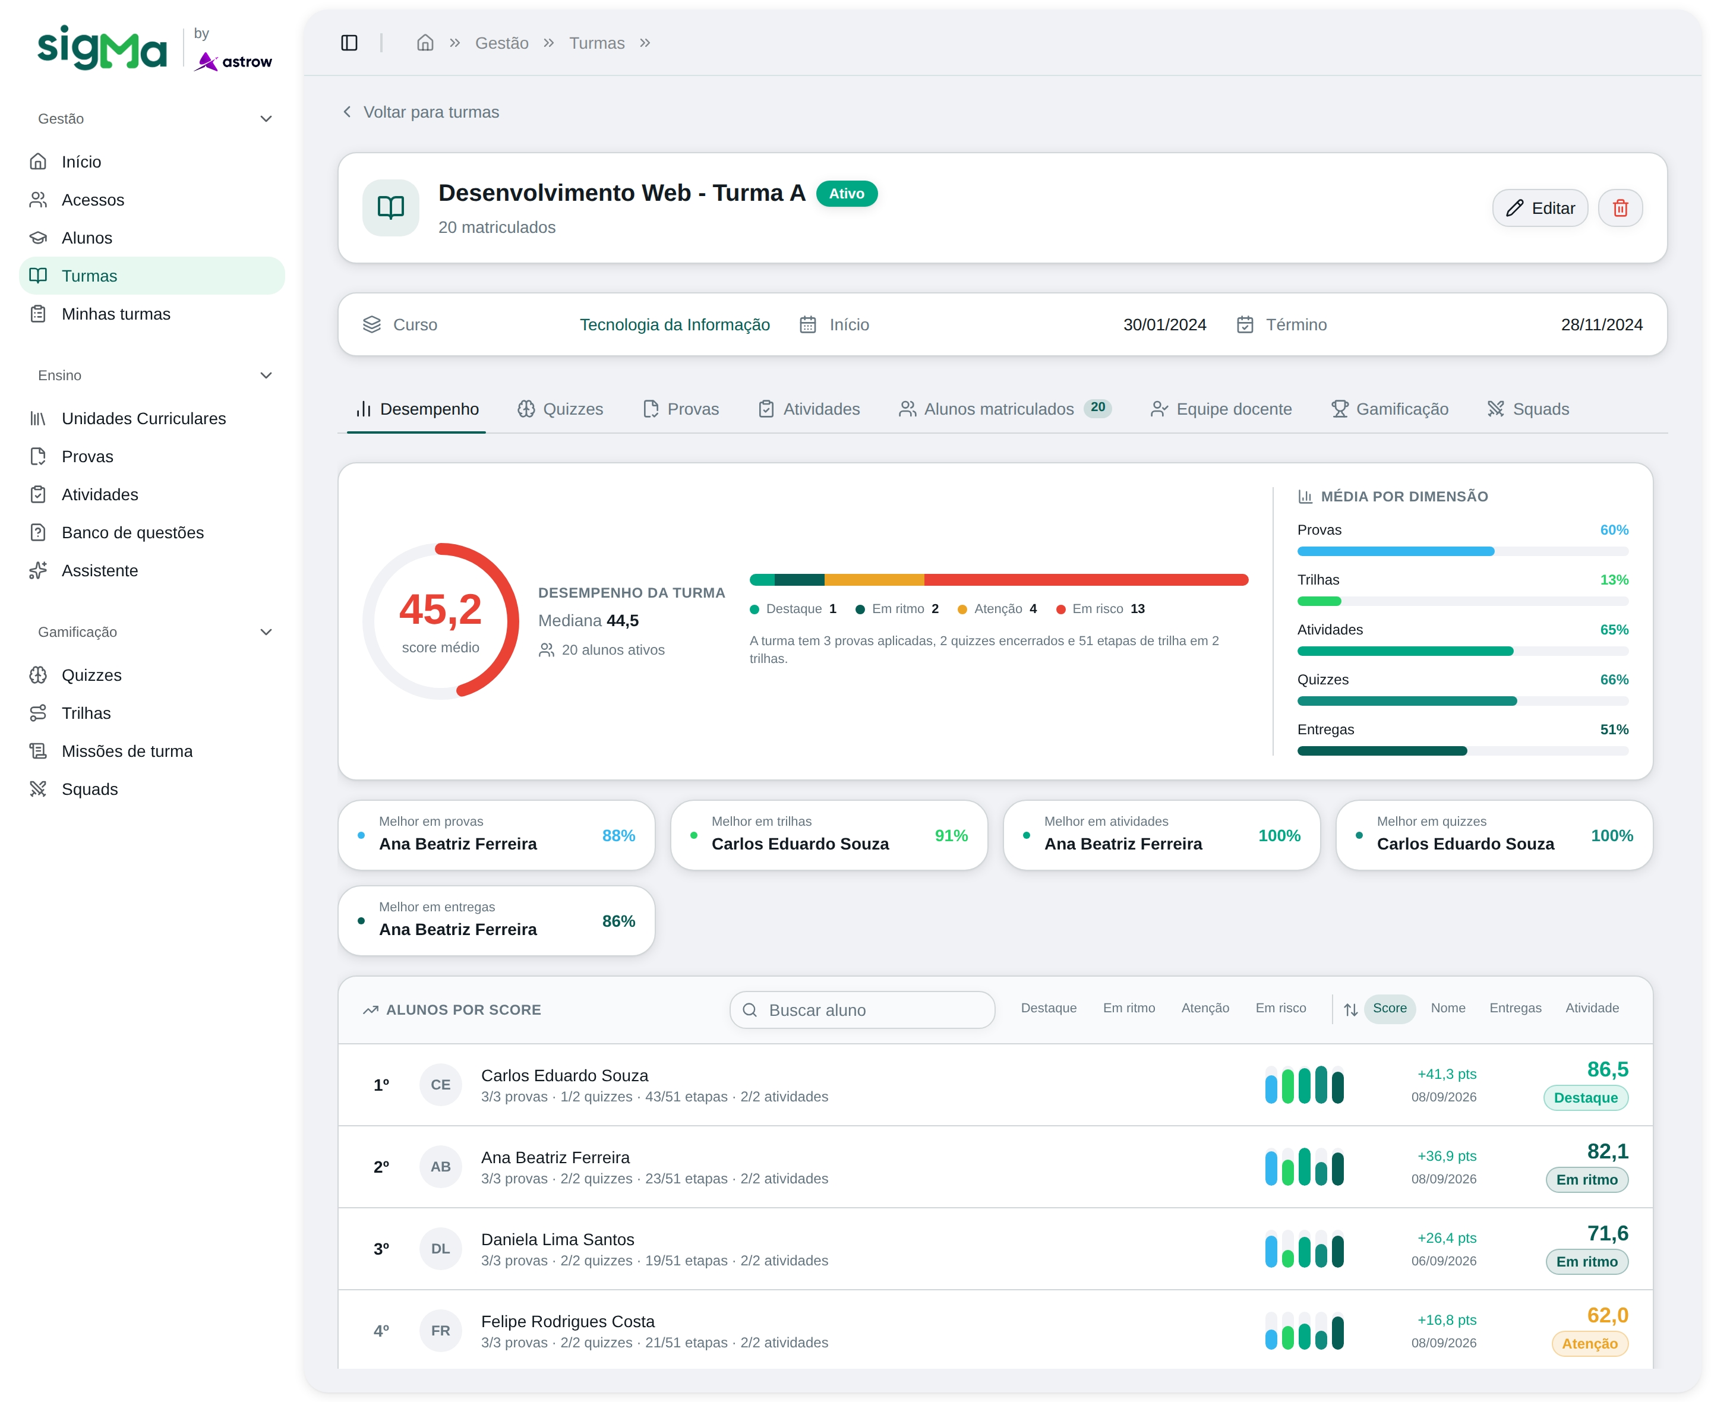The width and height of the screenshot is (1711, 1402).
Task: Open Assistente in the sidebar
Action: coord(152,570)
